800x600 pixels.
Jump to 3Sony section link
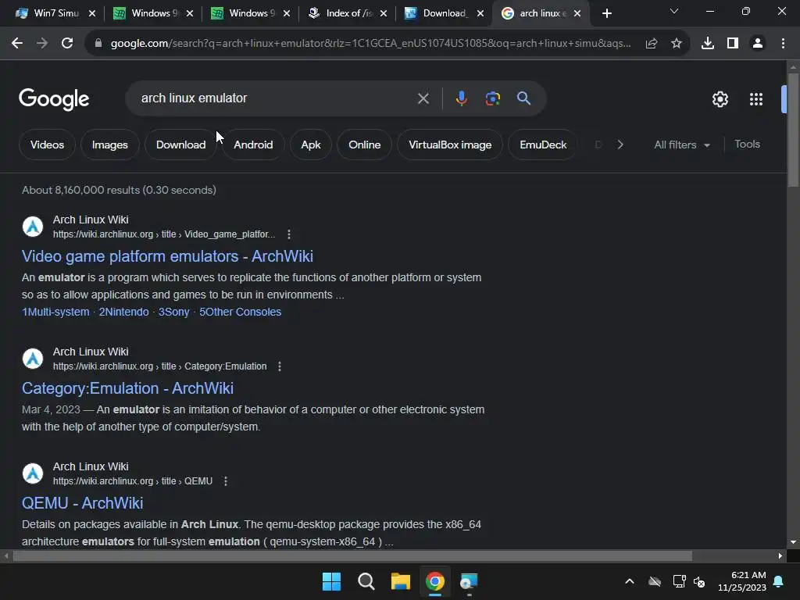tap(173, 312)
